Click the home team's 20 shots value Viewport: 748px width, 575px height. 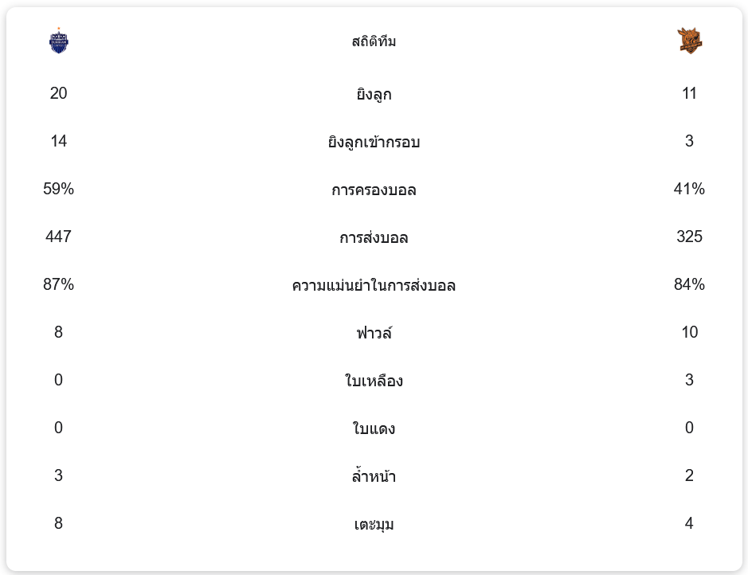pyautogui.click(x=59, y=94)
